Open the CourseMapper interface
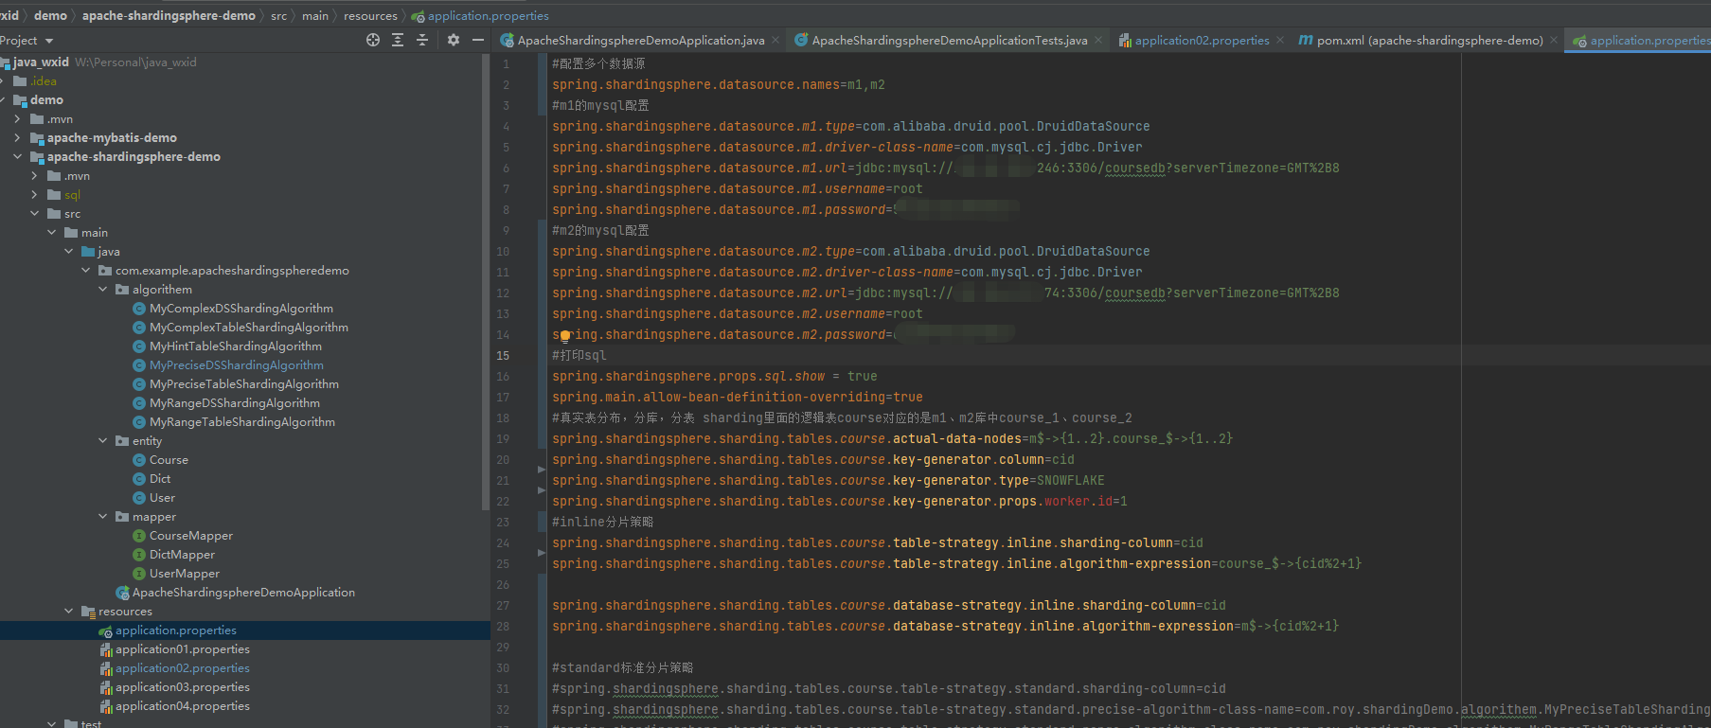Viewport: 1711px width, 728px height. point(191,536)
